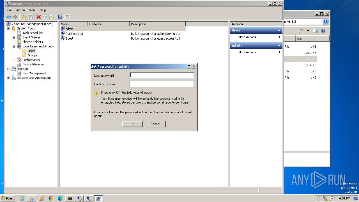Select the Groups folder in tree
The height and width of the screenshot is (202, 359).
coord(33,55)
